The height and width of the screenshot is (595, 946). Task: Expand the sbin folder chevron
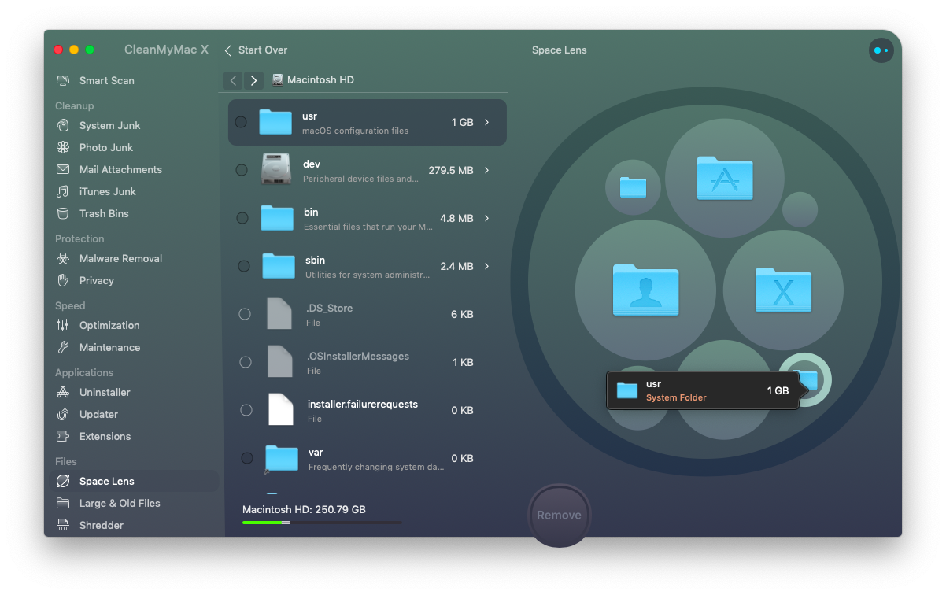point(487,266)
